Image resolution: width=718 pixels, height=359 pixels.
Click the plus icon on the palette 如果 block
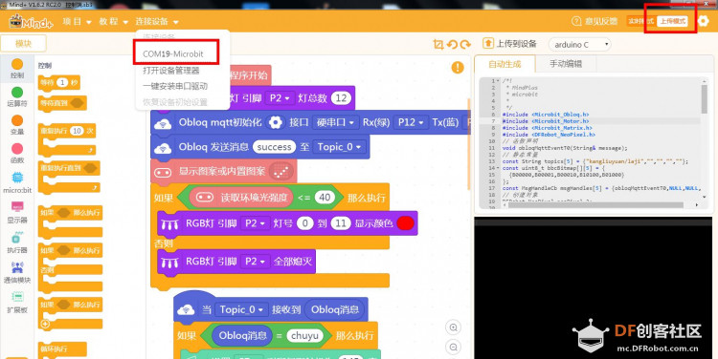(x=45, y=324)
